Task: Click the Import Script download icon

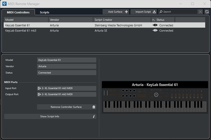Action: [154, 12]
